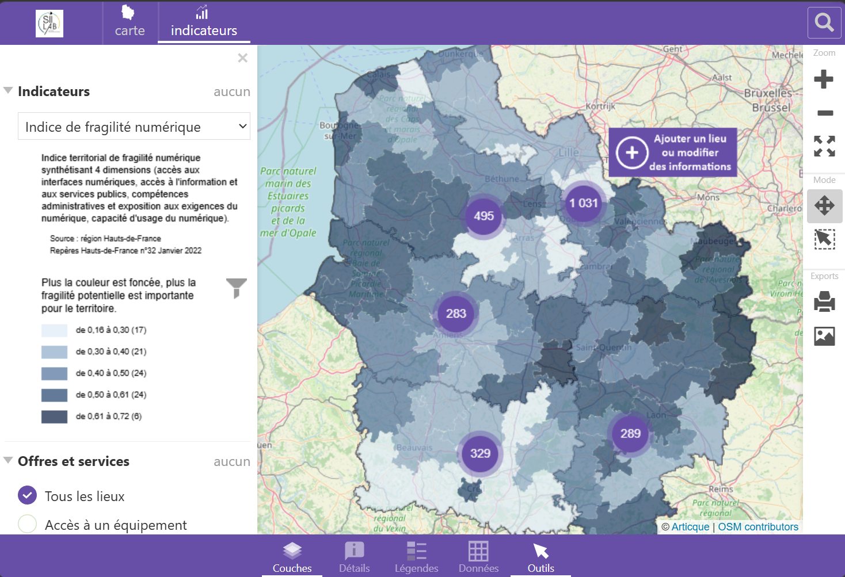Open the indicator filter funnel icon
The width and height of the screenshot is (845, 577).
pyautogui.click(x=236, y=288)
